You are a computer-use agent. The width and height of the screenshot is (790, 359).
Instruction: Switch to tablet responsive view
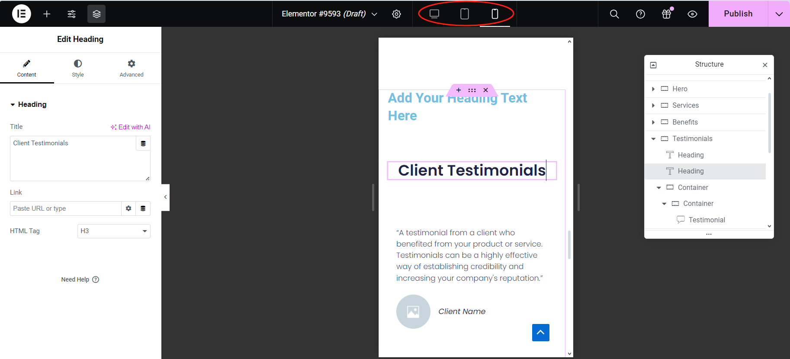tap(464, 14)
